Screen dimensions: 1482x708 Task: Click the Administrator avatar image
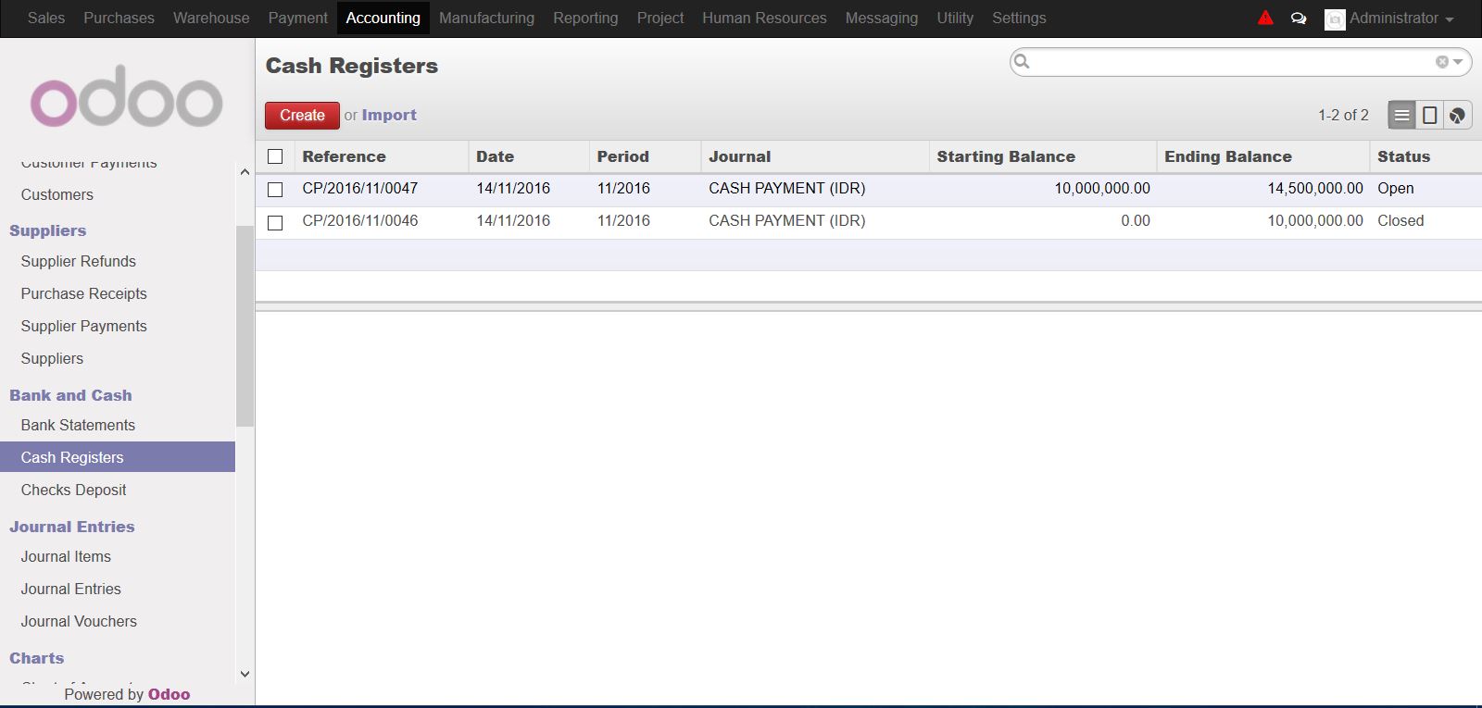1335,19
